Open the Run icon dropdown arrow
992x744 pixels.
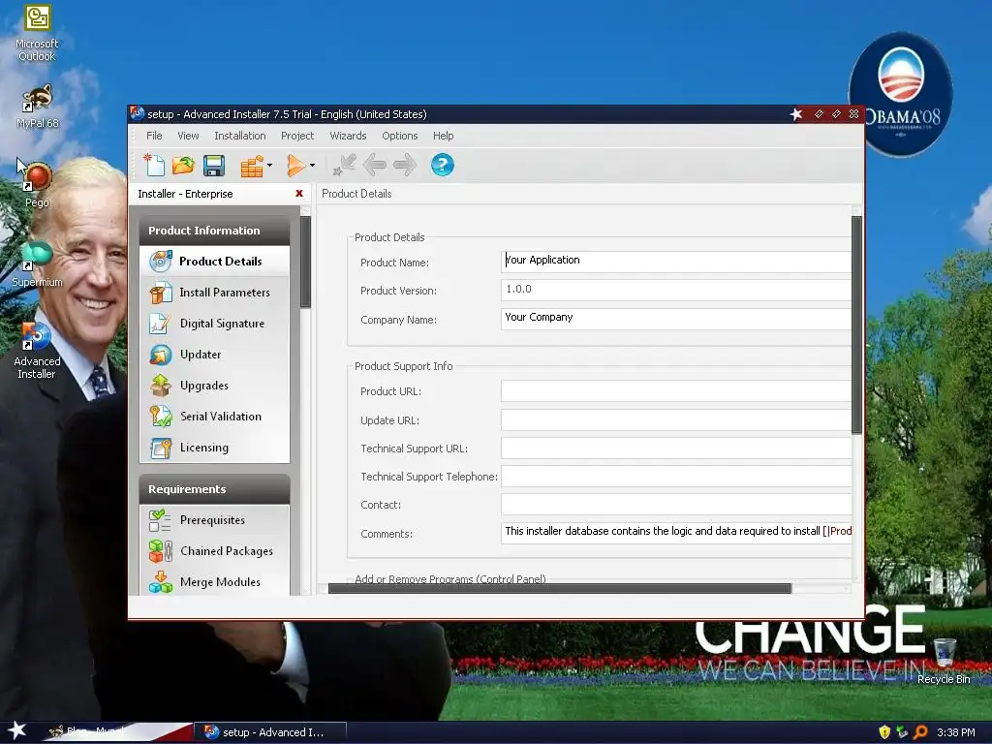(312, 165)
